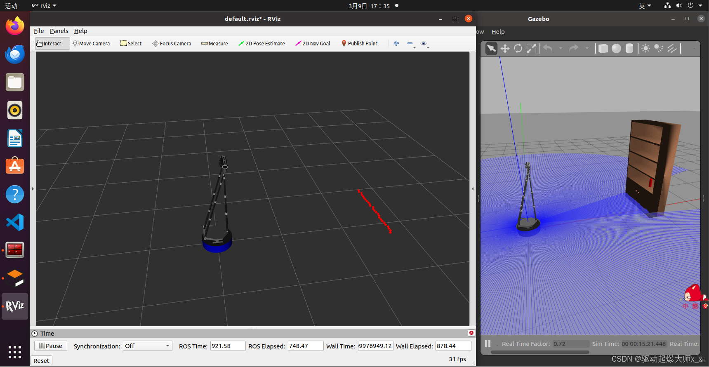709x367 pixels.
Task: Select Gazebo's translate mode icon
Action: point(505,49)
